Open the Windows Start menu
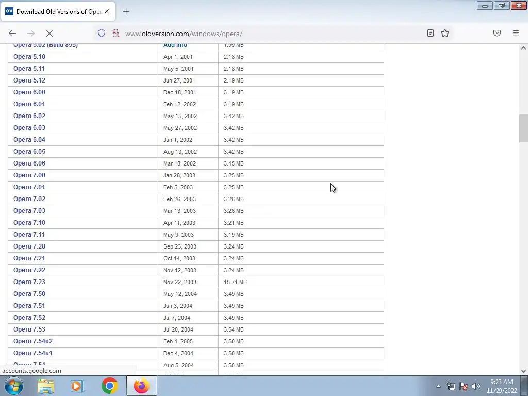Image resolution: width=528 pixels, height=396 pixels. pyautogui.click(x=14, y=386)
